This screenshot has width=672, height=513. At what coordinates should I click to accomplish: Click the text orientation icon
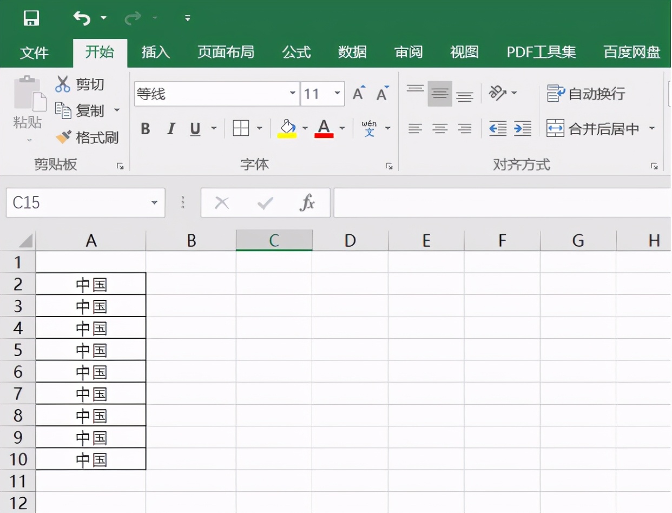tap(497, 93)
